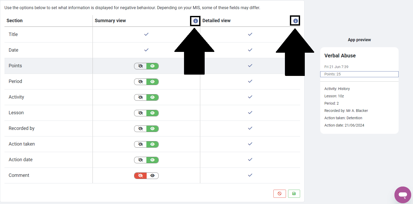Click the red cancel icon button

click(x=279, y=194)
